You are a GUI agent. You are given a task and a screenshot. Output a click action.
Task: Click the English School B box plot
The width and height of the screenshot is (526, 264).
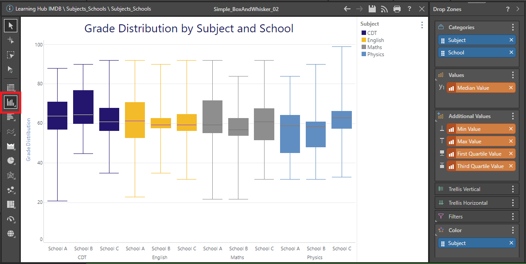[161, 123]
